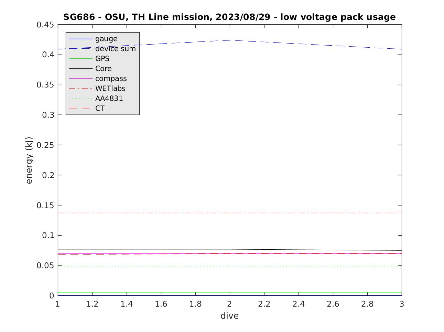The image size is (444, 332).
Task: Click the plot title text
Action: [x=229, y=17]
